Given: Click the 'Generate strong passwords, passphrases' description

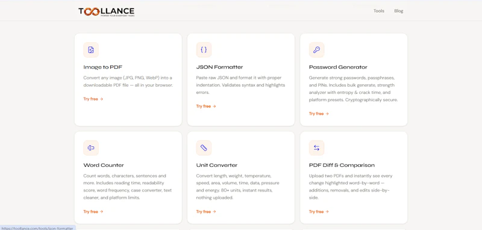Looking at the screenshot, I should [354, 89].
